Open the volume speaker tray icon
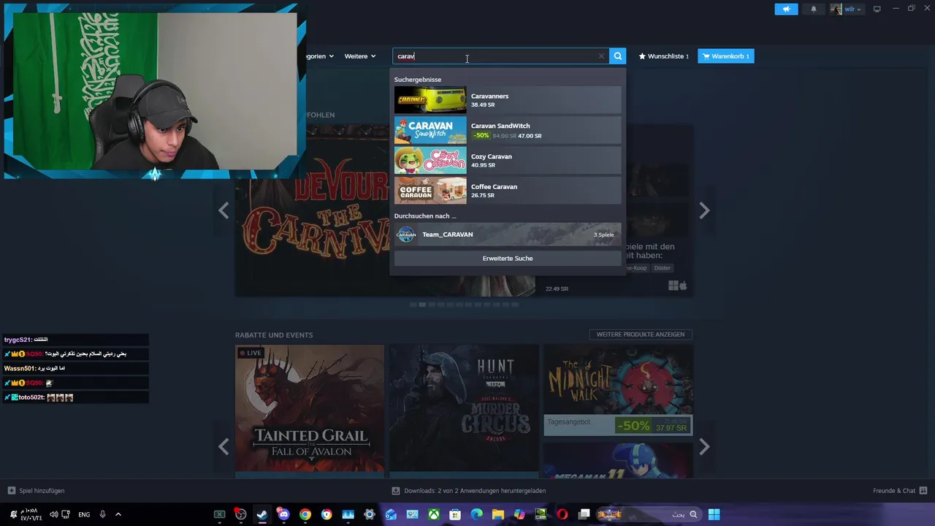The image size is (935, 526). [53, 514]
